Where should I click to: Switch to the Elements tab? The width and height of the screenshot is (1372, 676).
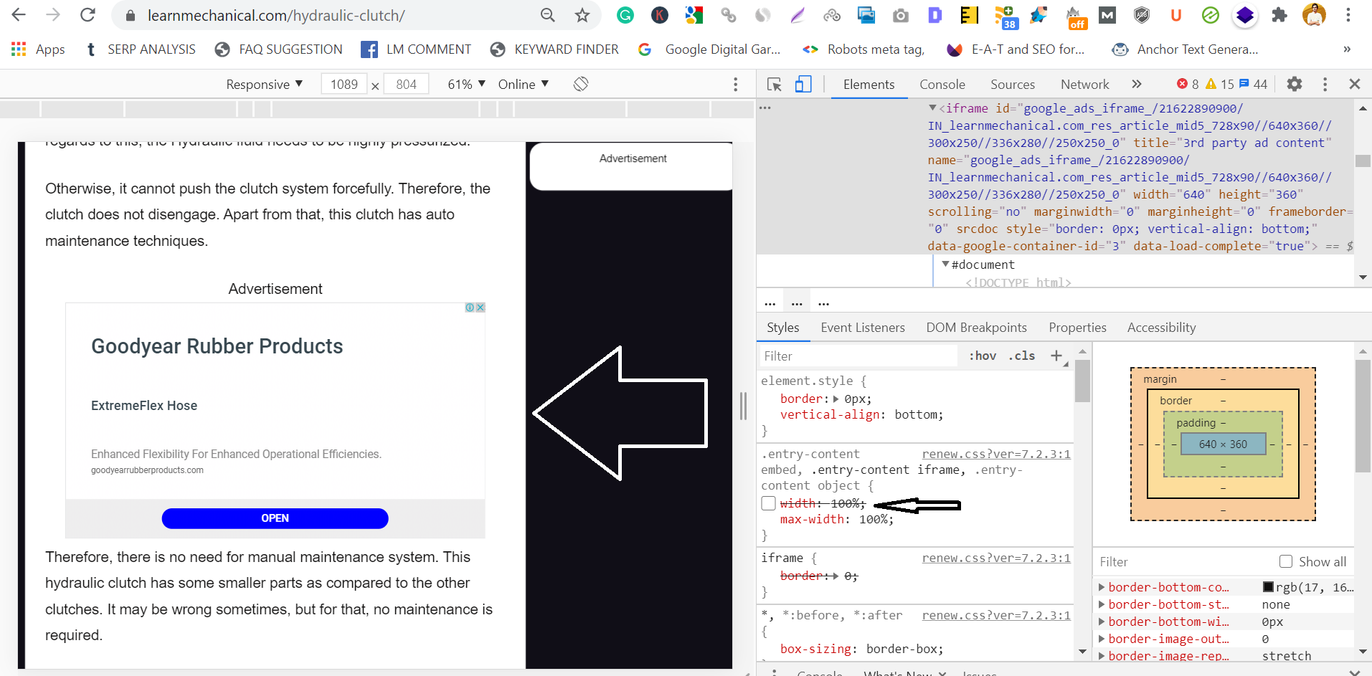[x=869, y=85]
